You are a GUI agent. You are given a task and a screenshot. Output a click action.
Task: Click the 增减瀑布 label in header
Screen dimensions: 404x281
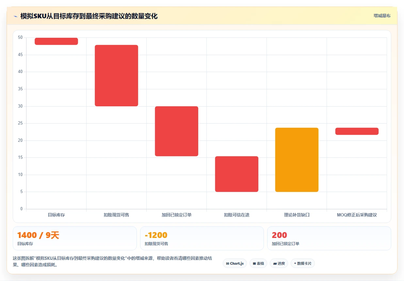point(382,16)
